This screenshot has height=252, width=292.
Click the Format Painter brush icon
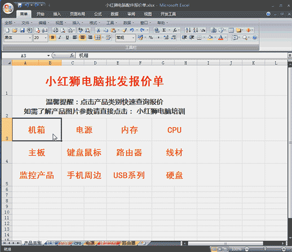(124, 30)
